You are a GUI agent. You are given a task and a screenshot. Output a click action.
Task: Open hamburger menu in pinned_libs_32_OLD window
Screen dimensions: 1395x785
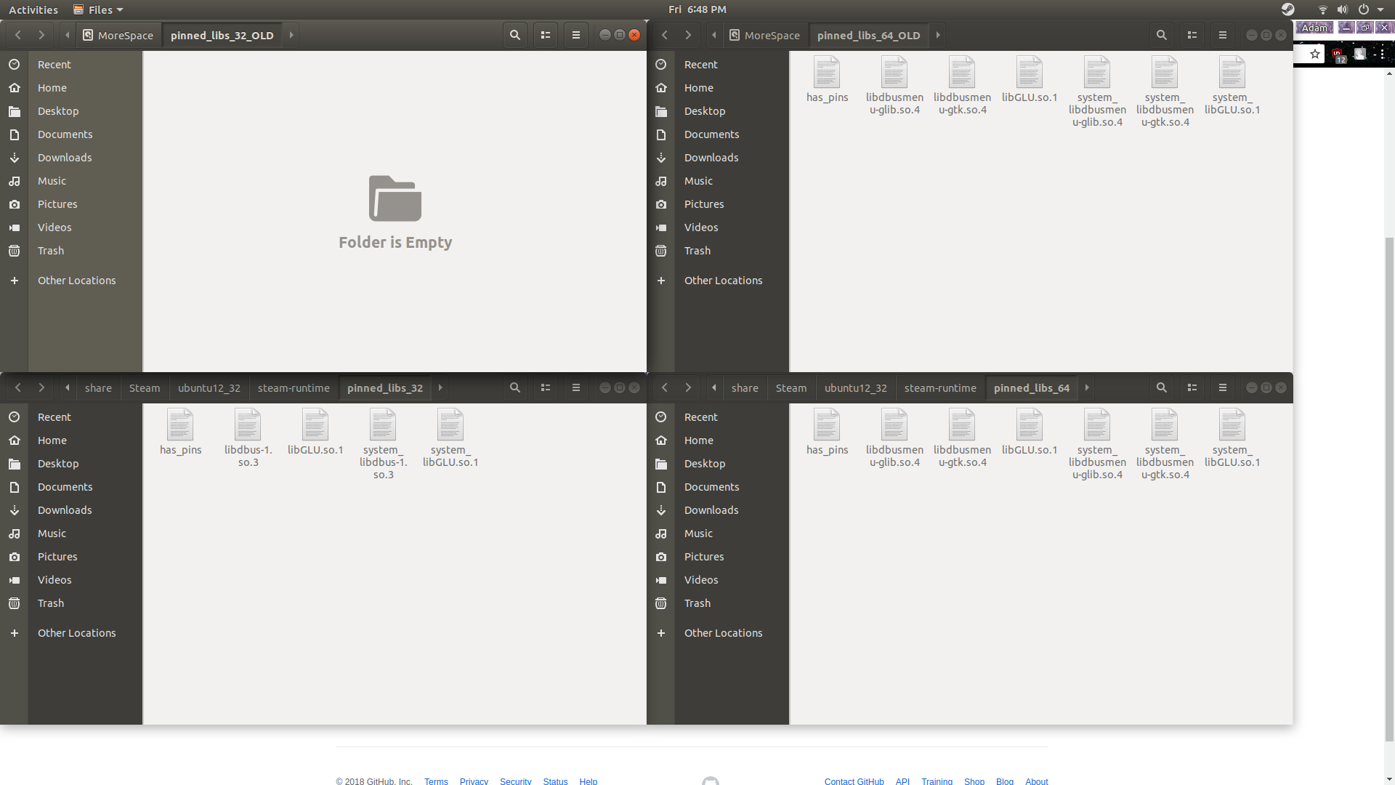pyautogui.click(x=576, y=35)
